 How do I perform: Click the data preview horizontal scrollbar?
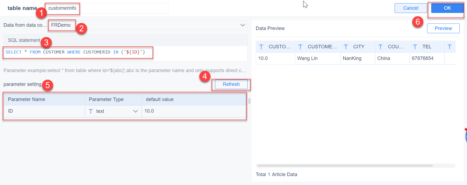pyautogui.click(x=345, y=166)
